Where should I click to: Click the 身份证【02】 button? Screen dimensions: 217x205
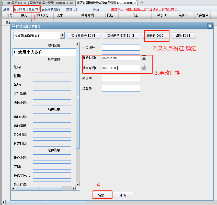coord(155,36)
